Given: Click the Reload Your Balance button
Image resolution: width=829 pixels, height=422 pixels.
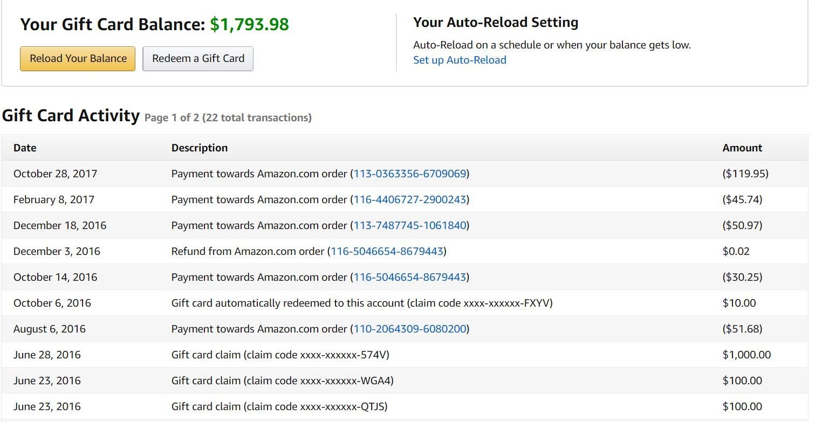Looking at the screenshot, I should 78,59.
